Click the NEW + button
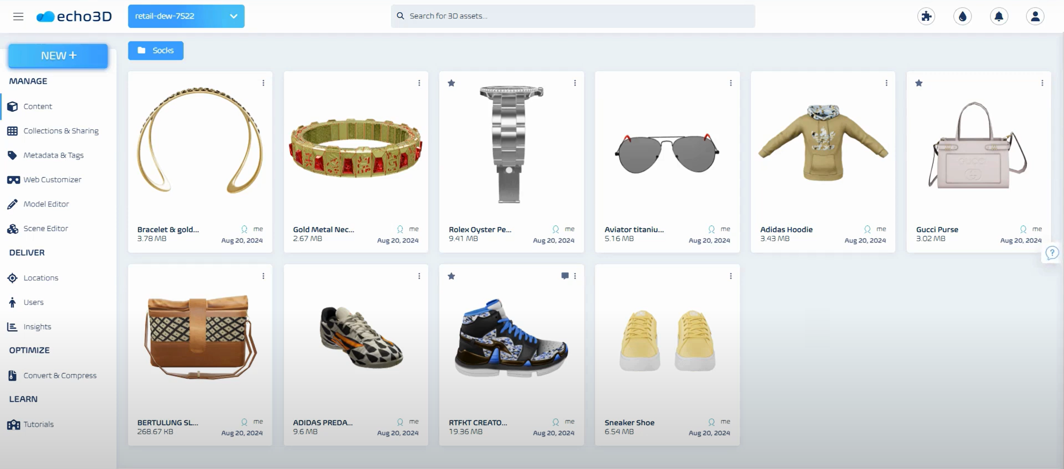Viewport: 1064px width, 469px height. (58, 56)
